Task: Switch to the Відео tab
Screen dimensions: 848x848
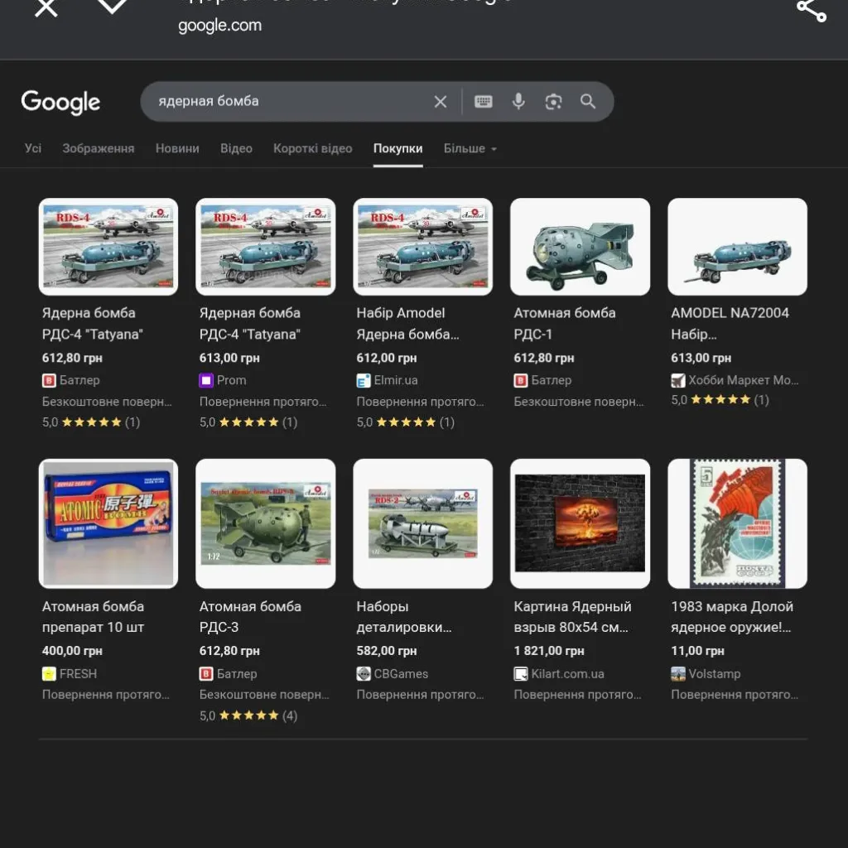Action: (x=236, y=148)
